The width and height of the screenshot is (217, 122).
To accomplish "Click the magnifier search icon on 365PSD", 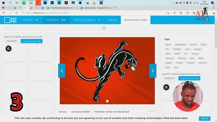I will 104,28.
